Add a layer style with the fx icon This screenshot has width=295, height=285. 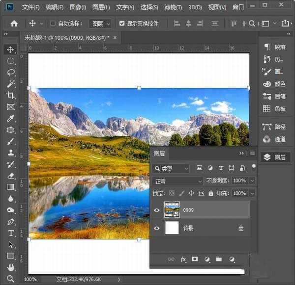(183, 259)
